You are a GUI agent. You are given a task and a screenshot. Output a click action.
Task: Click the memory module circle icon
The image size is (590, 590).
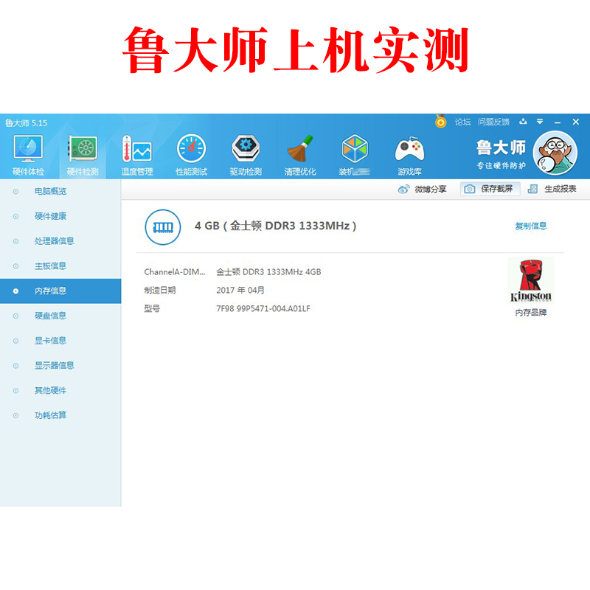point(163,227)
